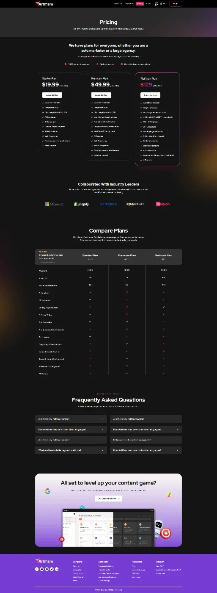The width and height of the screenshot is (217, 593).
Task: Click the Artifism logo in the header
Action: 44,3
